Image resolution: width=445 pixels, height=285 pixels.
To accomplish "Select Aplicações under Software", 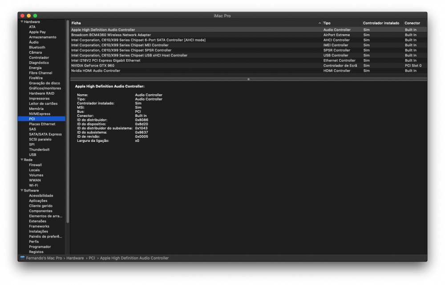I will click(x=38, y=201).
